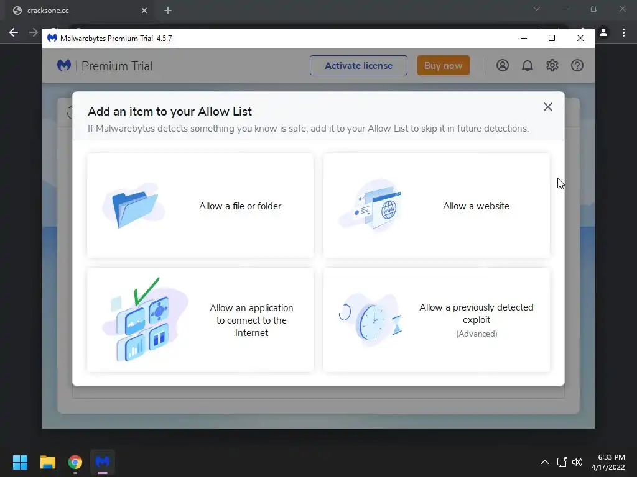Viewport: 637px width, 477px height.
Task: Select Allow an application to connect to Internet
Action: click(x=200, y=320)
